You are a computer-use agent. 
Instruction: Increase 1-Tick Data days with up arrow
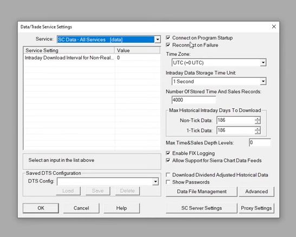click(258, 128)
